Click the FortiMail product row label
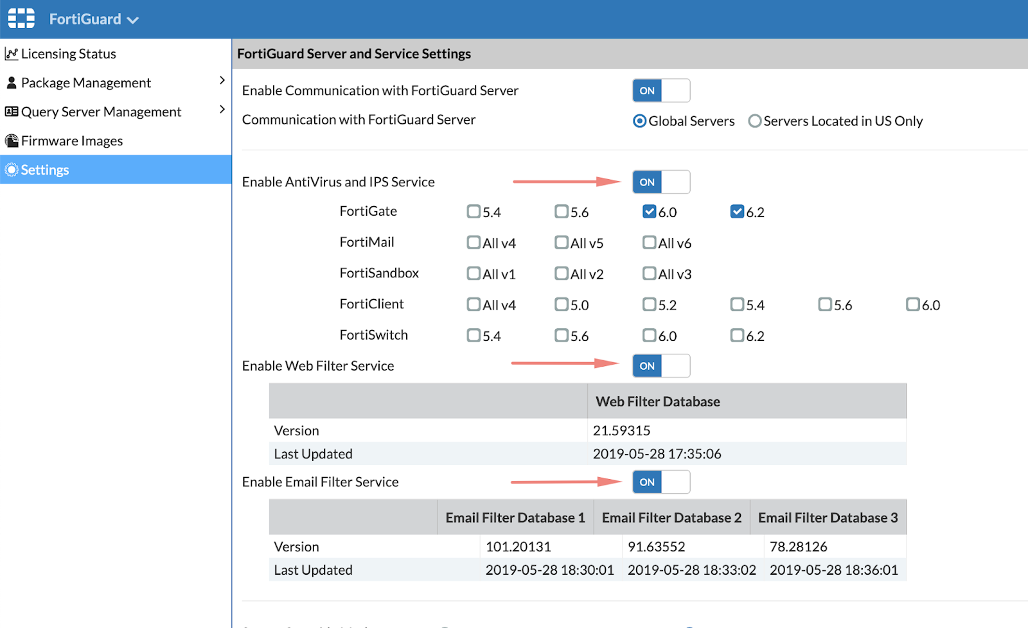The height and width of the screenshot is (628, 1028). (x=367, y=242)
